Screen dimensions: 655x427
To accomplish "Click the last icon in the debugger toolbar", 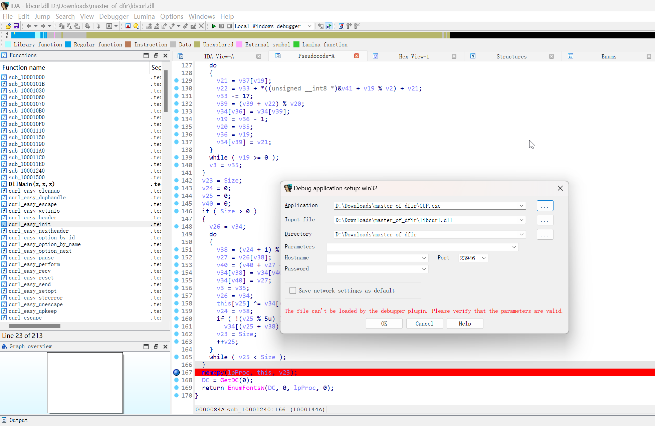I will click(357, 26).
